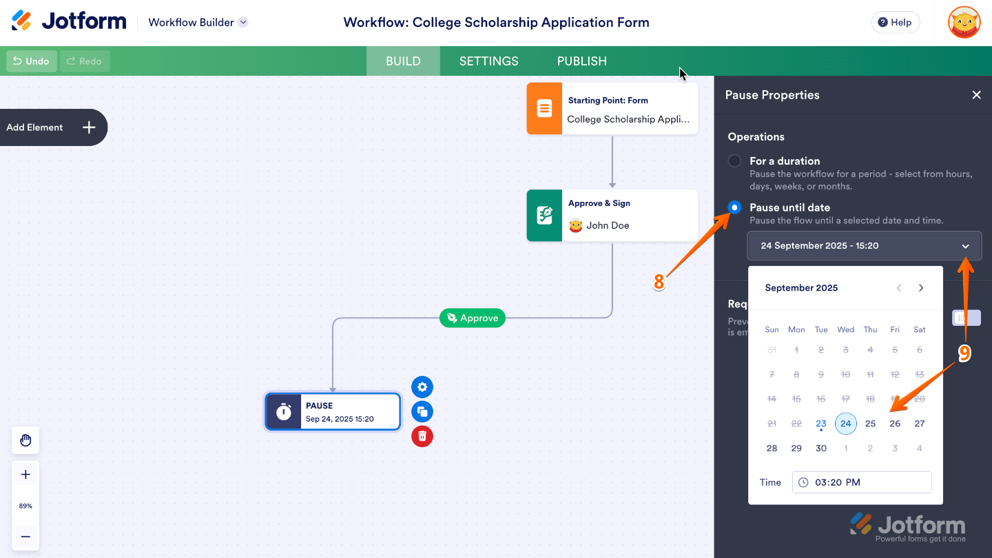Zoom in with the plus icon
This screenshot has height=558, width=992.
(25, 475)
